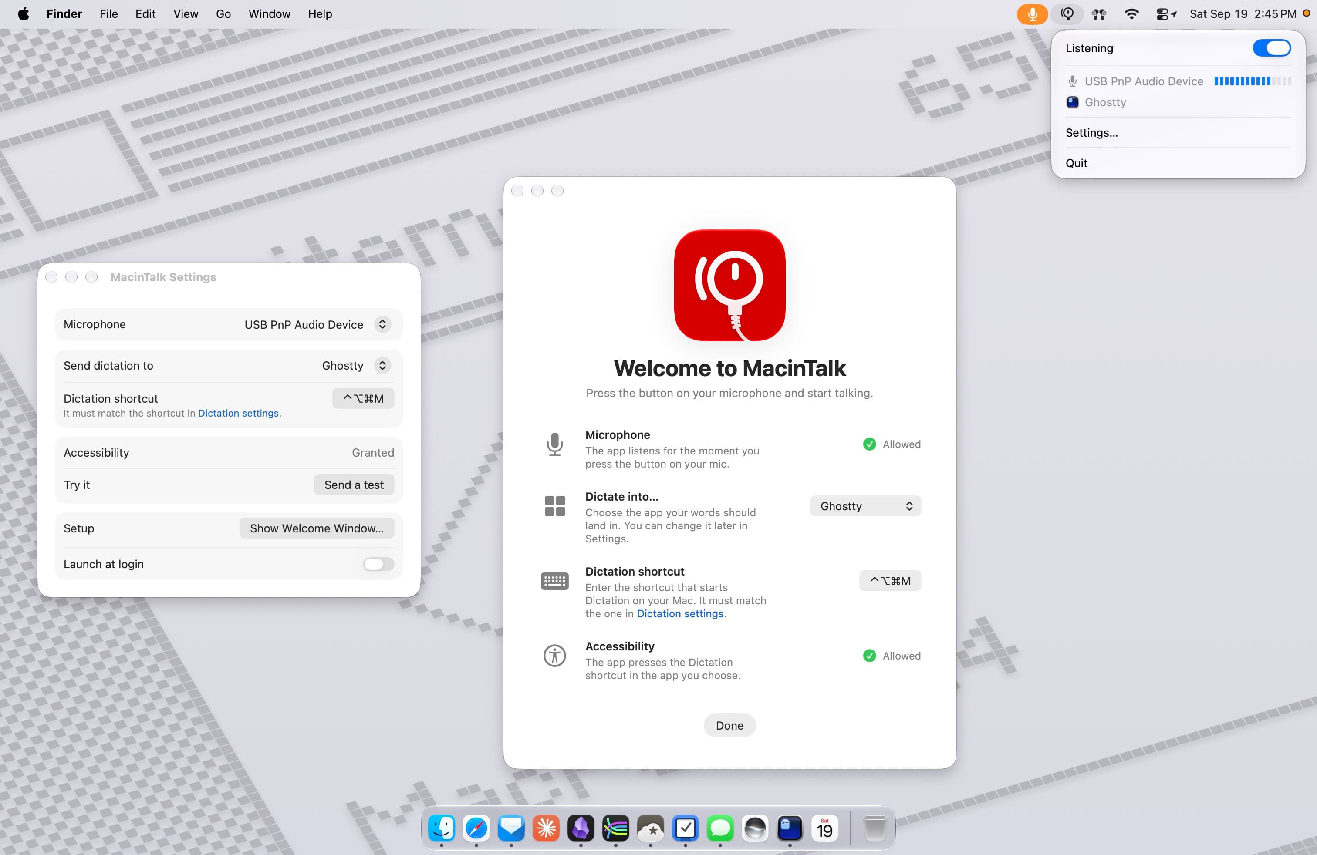Click the Dictation shortcut field in MacinTalk Settings

click(363, 398)
